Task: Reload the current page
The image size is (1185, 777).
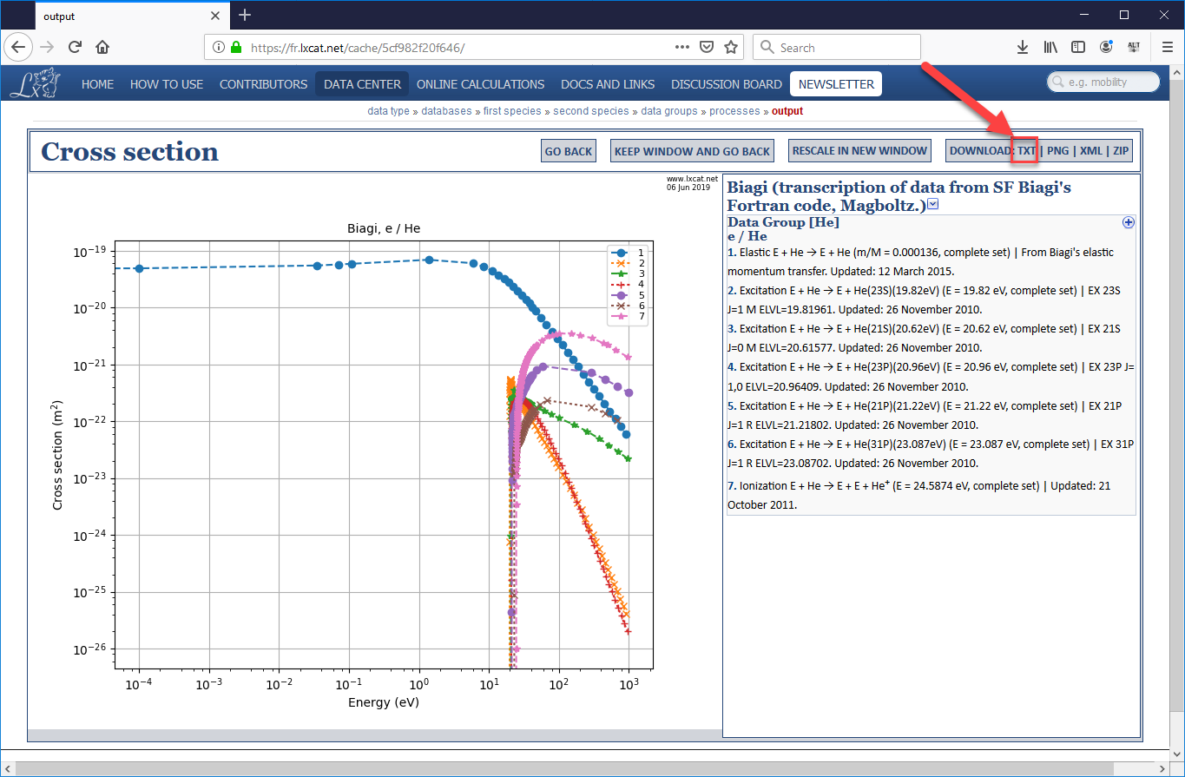Action: (x=75, y=47)
